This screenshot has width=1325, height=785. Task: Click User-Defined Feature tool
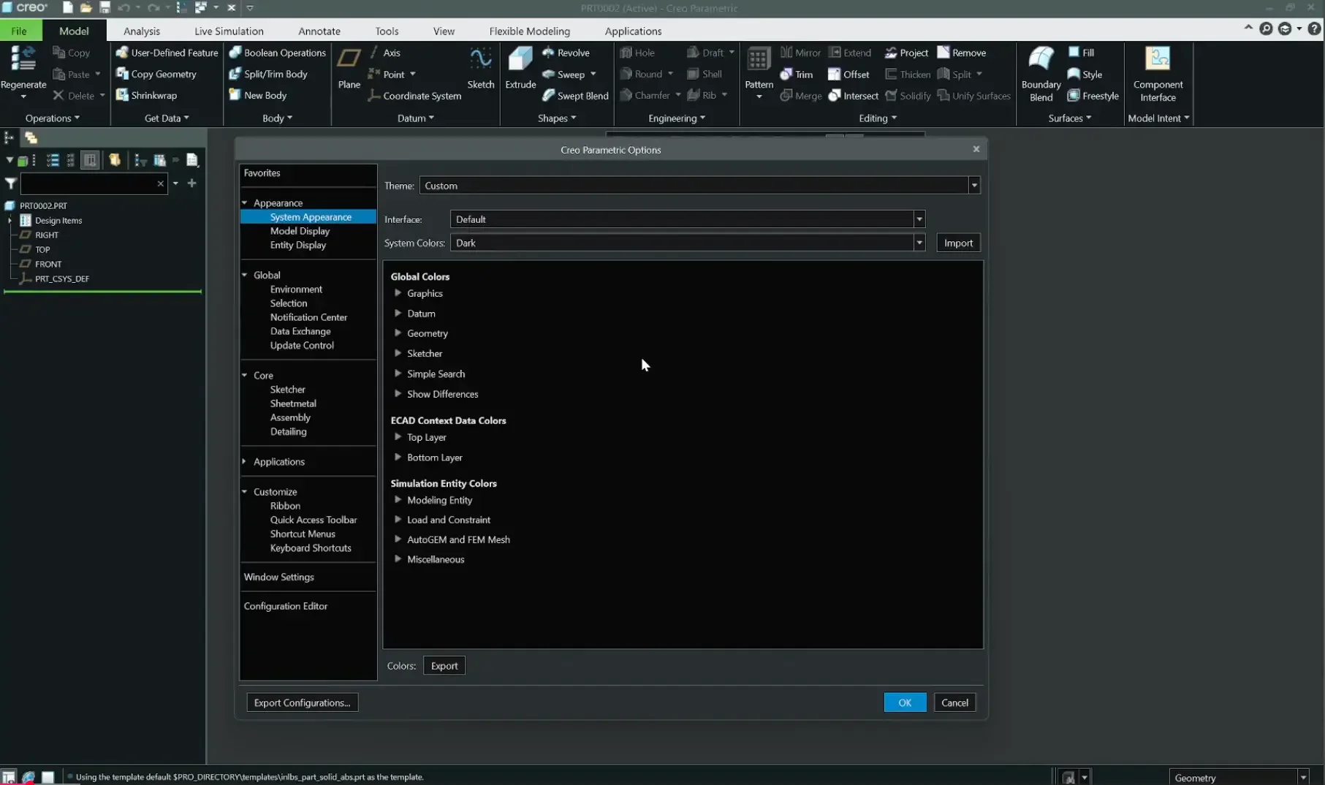tap(167, 53)
